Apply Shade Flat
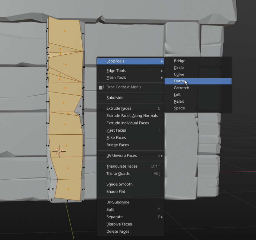The image size is (256, 240). pyautogui.click(x=131, y=192)
